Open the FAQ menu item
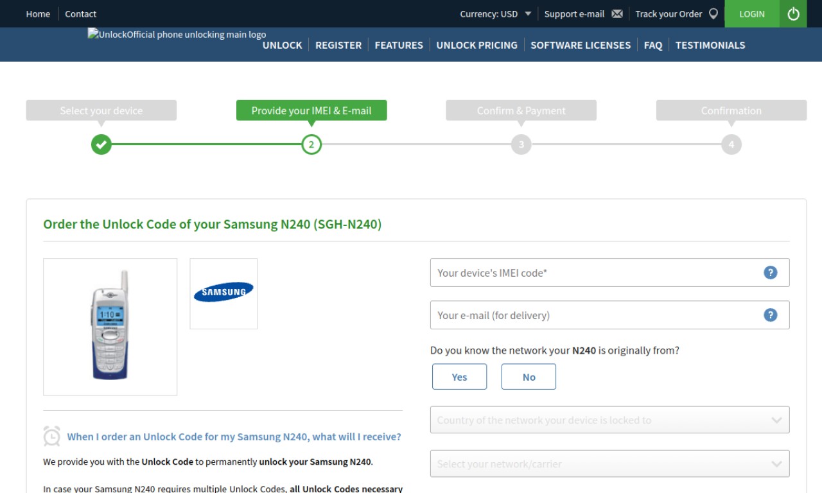 [653, 45]
